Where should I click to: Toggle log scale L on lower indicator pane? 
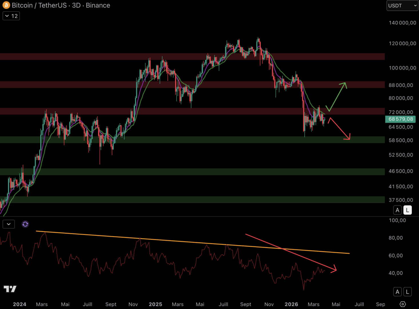pyautogui.click(x=407, y=292)
